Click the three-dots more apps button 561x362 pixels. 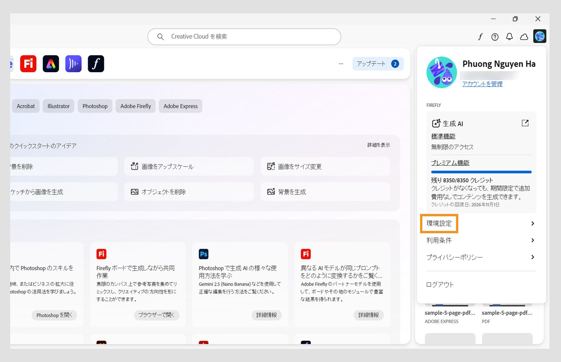(x=341, y=64)
